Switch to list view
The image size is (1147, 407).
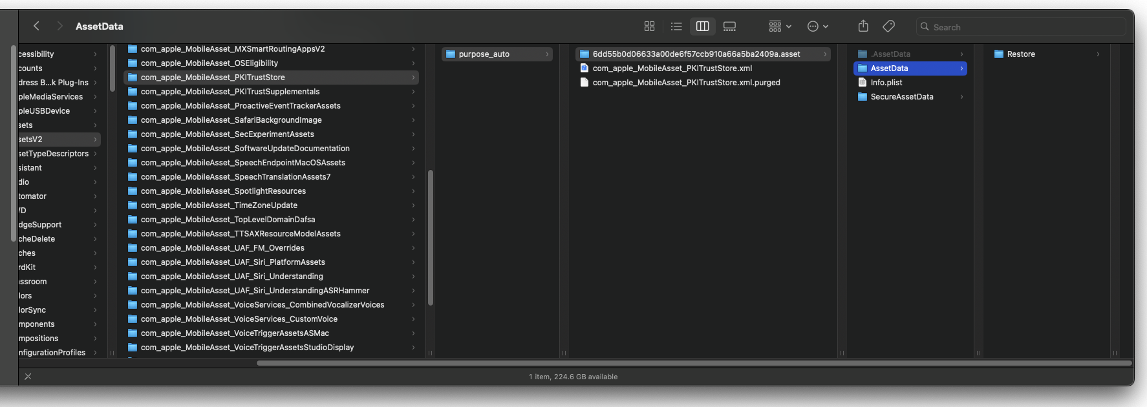point(676,26)
